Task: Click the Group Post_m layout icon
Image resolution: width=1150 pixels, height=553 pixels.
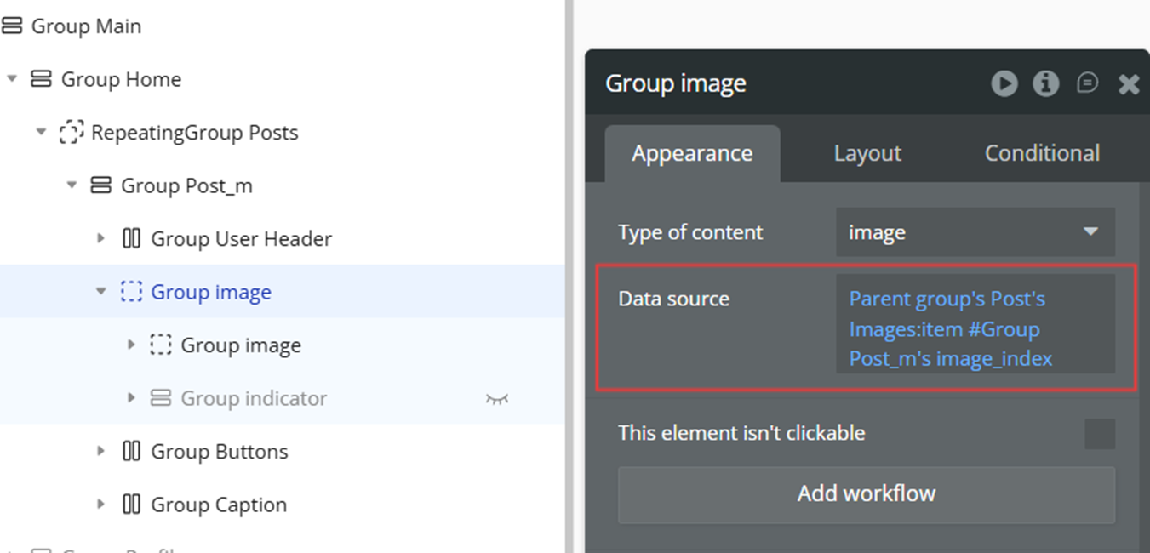Action: 100,185
